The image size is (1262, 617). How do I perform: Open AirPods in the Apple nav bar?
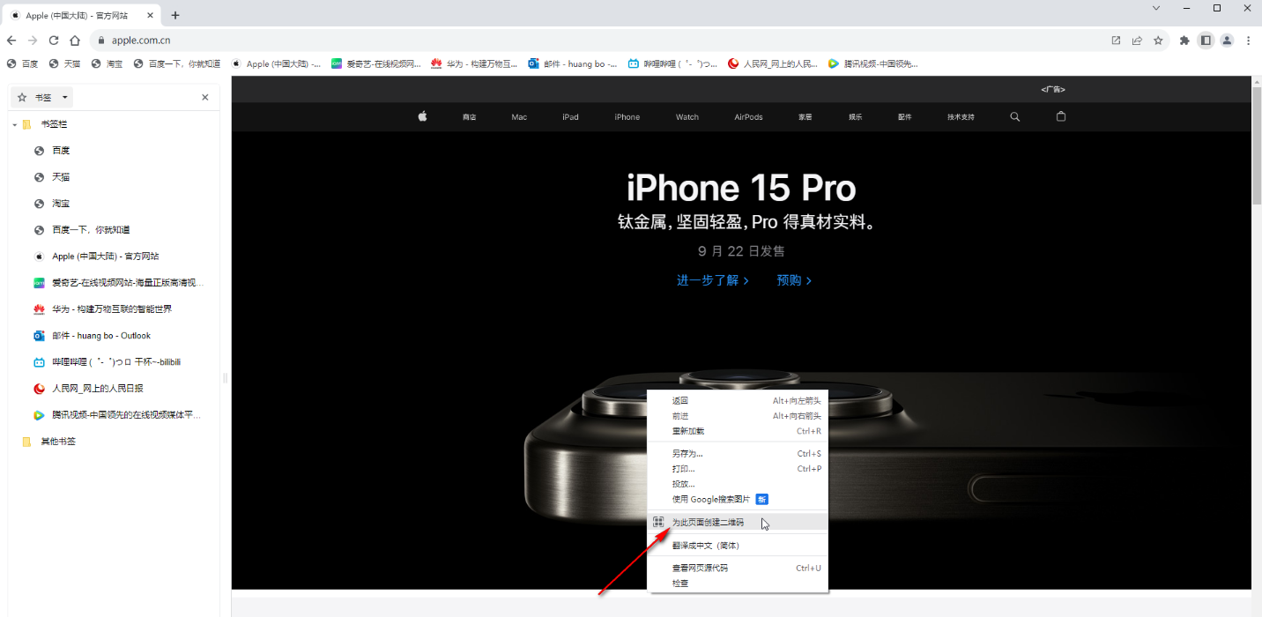(748, 117)
